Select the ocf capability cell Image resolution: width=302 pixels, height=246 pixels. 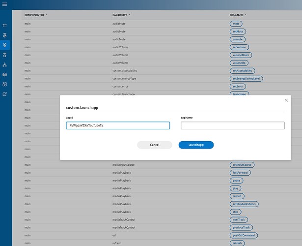114,235
